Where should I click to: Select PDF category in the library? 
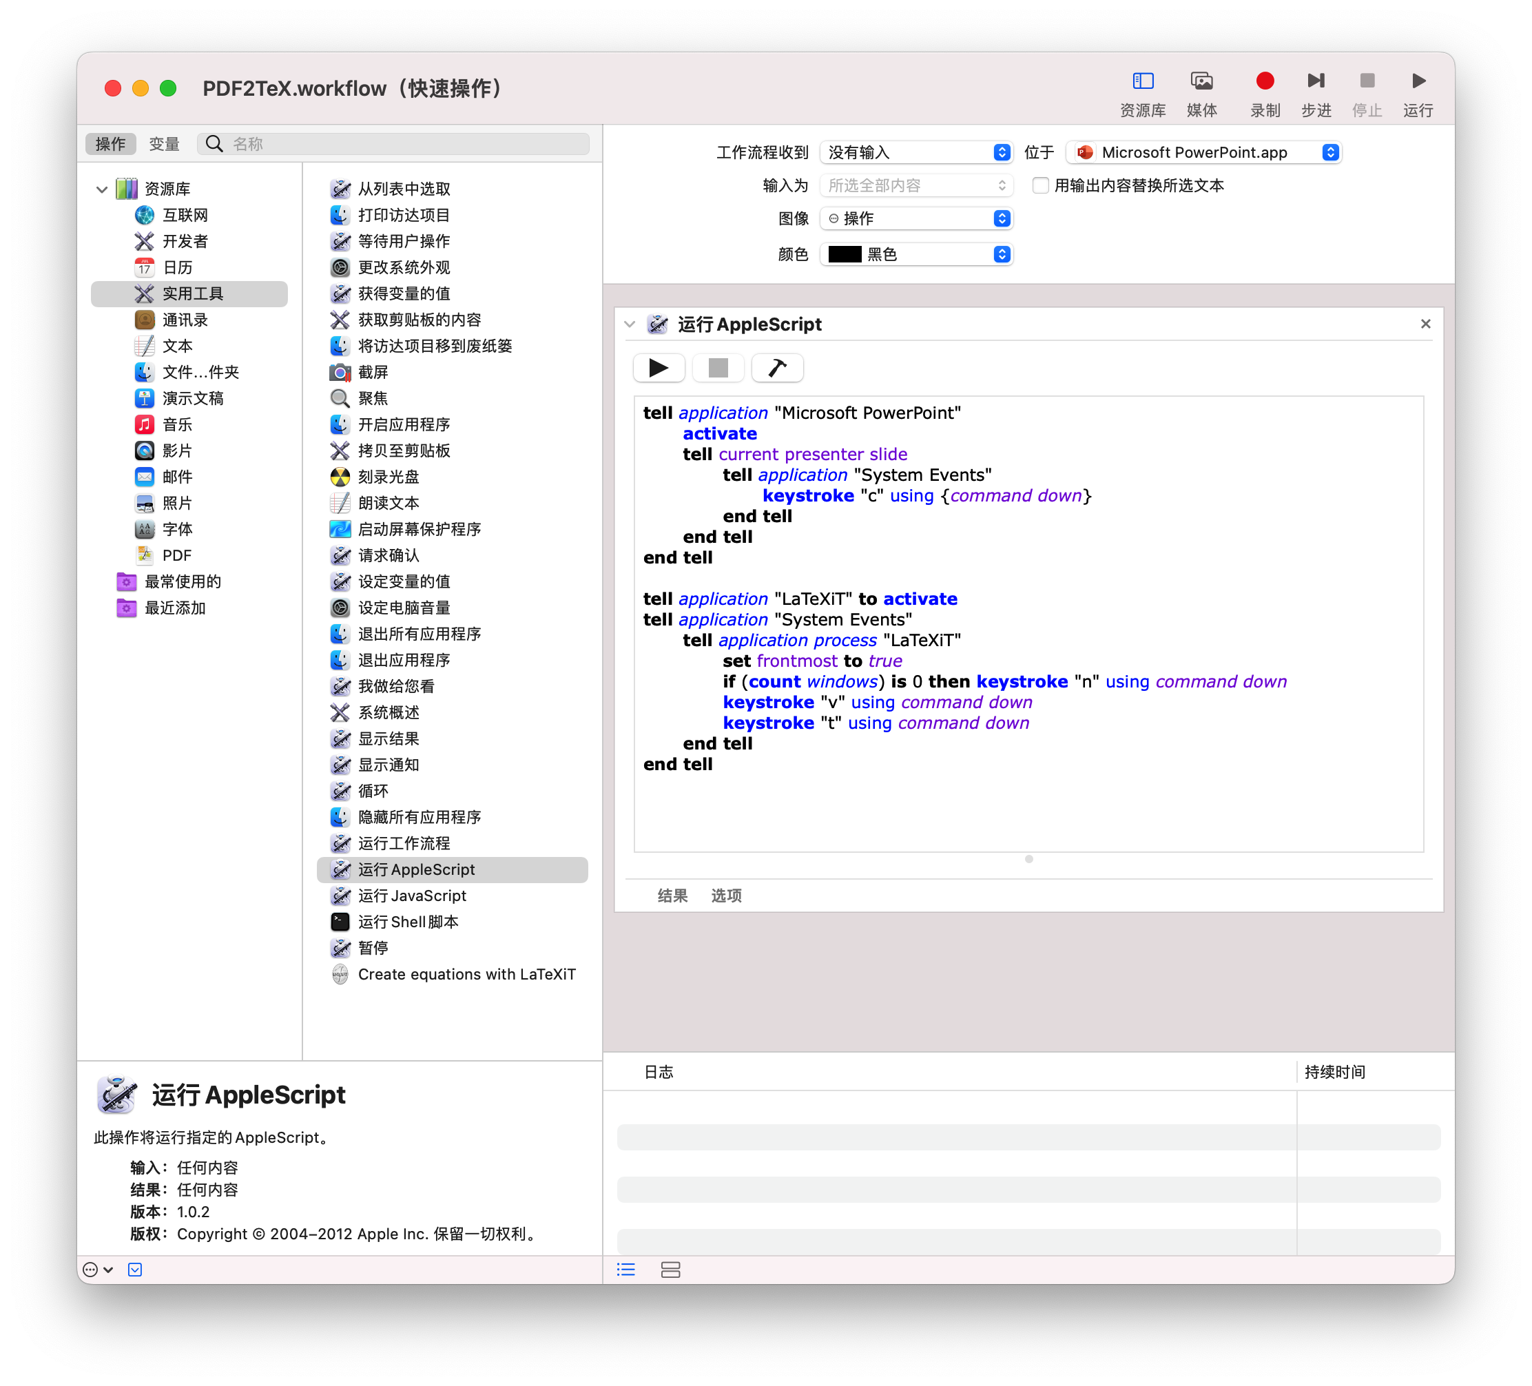190,555
